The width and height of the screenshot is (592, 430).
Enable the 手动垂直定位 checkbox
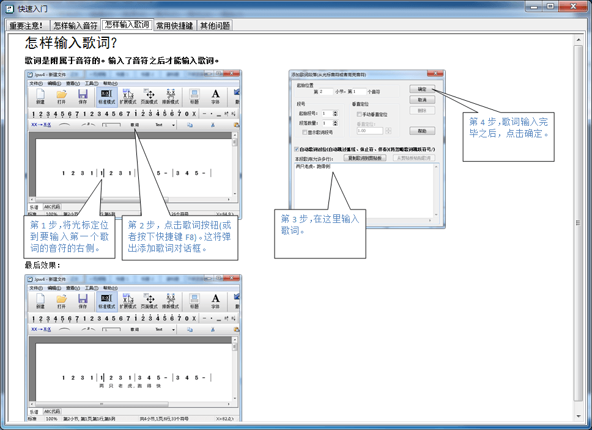tap(359, 114)
